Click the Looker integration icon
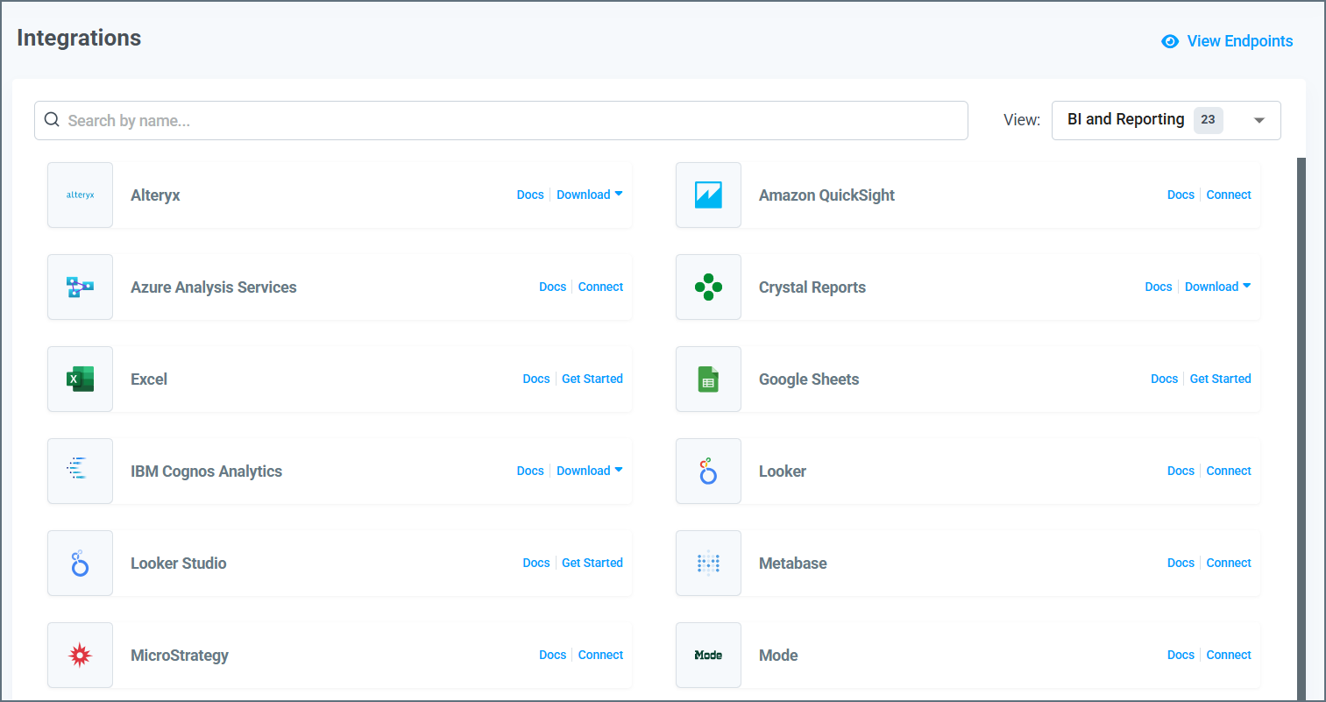 pyautogui.click(x=708, y=471)
